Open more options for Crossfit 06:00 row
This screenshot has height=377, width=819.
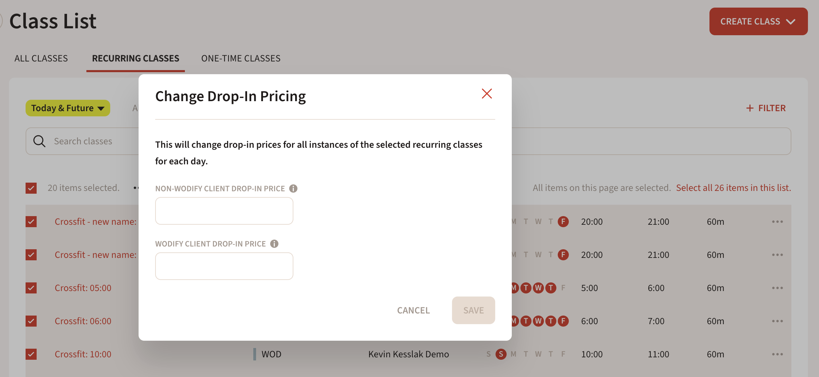coord(777,321)
